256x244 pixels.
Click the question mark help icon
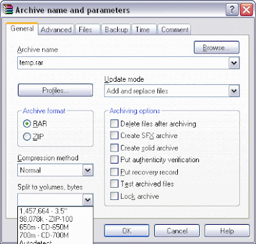pos(232,10)
